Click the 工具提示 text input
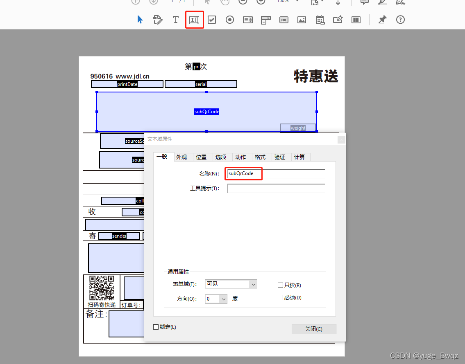Image resolution: width=465 pixels, height=364 pixels. [276, 189]
